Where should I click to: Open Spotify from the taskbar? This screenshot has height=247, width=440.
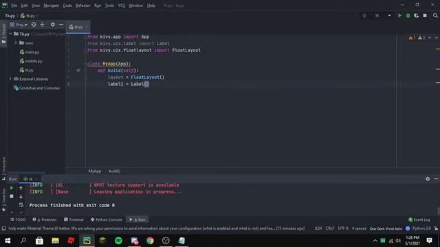point(118,241)
